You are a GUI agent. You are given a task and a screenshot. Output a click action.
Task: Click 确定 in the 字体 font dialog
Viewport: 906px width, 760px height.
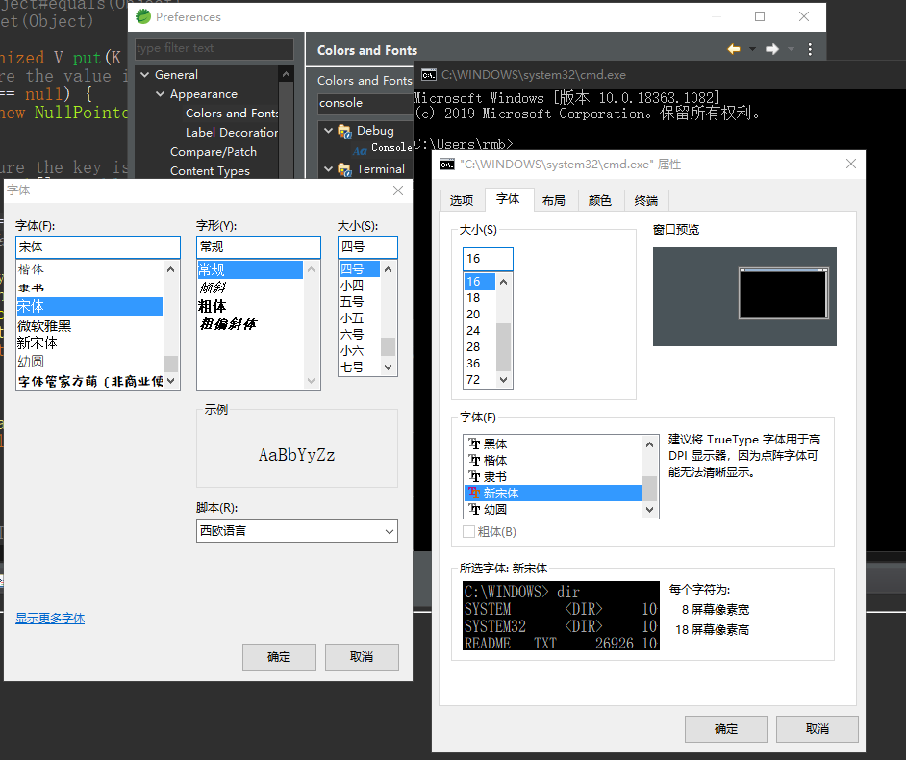pyautogui.click(x=279, y=657)
